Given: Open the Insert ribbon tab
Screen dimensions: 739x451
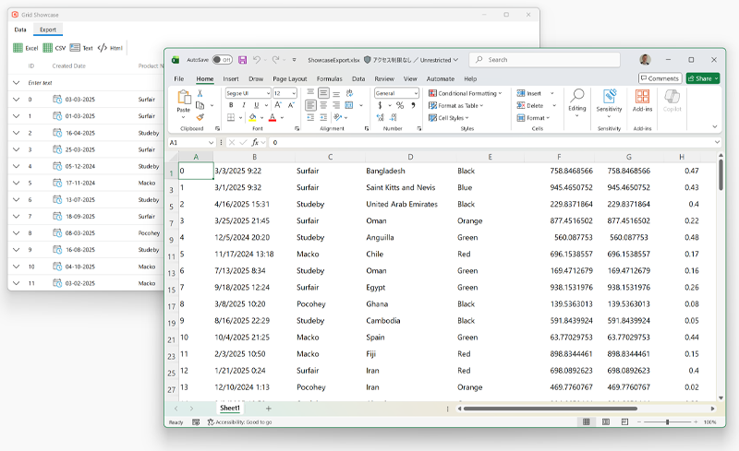Looking at the screenshot, I should click(230, 78).
